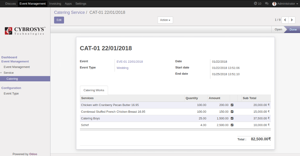
Task: Open Event Management sidebar heading
Action: (15, 61)
